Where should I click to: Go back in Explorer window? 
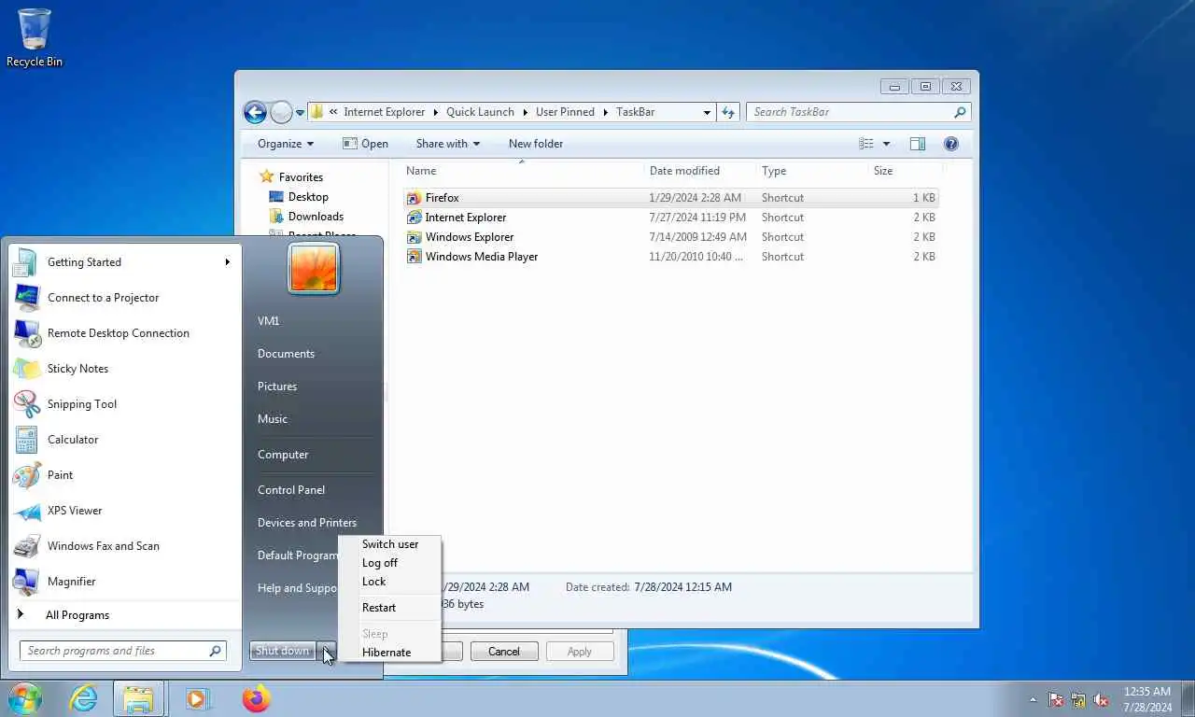[255, 112]
